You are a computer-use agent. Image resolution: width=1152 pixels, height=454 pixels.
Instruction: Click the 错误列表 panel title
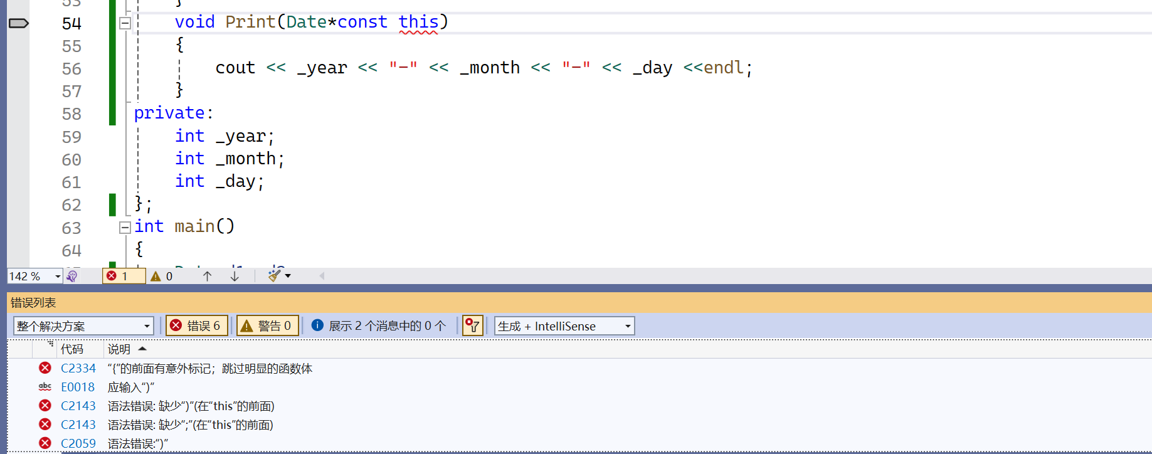coord(33,303)
